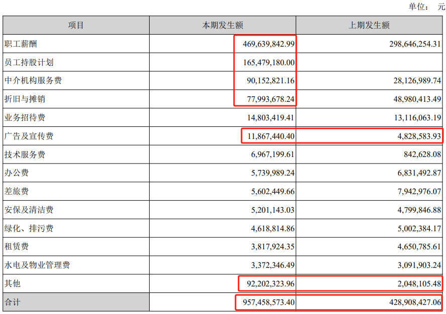Click the value 4,650,785.61
The width and height of the screenshot is (446, 314).
pyautogui.click(x=419, y=247)
